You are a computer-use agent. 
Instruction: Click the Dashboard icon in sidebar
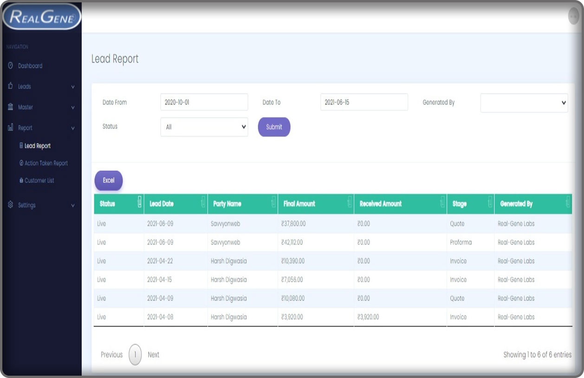pyautogui.click(x=11, y=66)
